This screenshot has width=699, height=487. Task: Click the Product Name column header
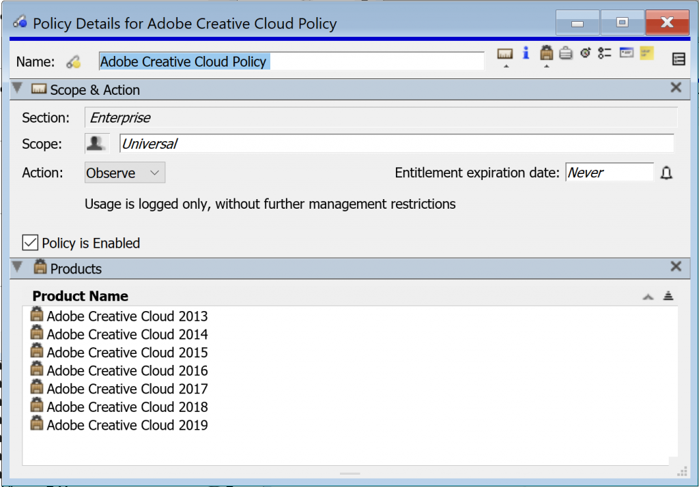81,296
